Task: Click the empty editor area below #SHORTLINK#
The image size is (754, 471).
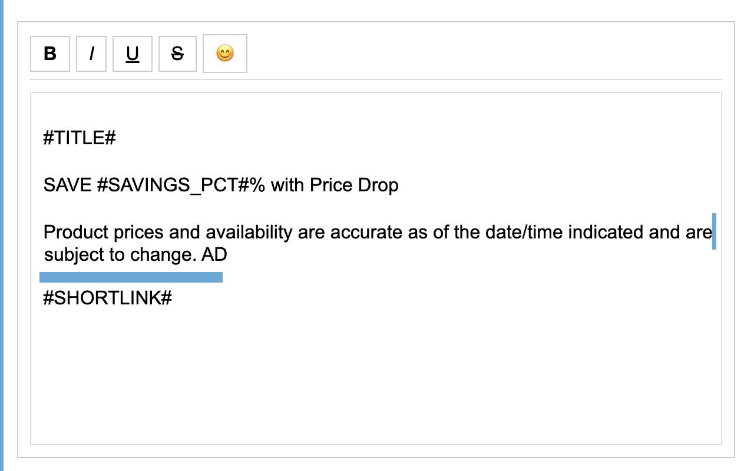Action: [376, 377]
